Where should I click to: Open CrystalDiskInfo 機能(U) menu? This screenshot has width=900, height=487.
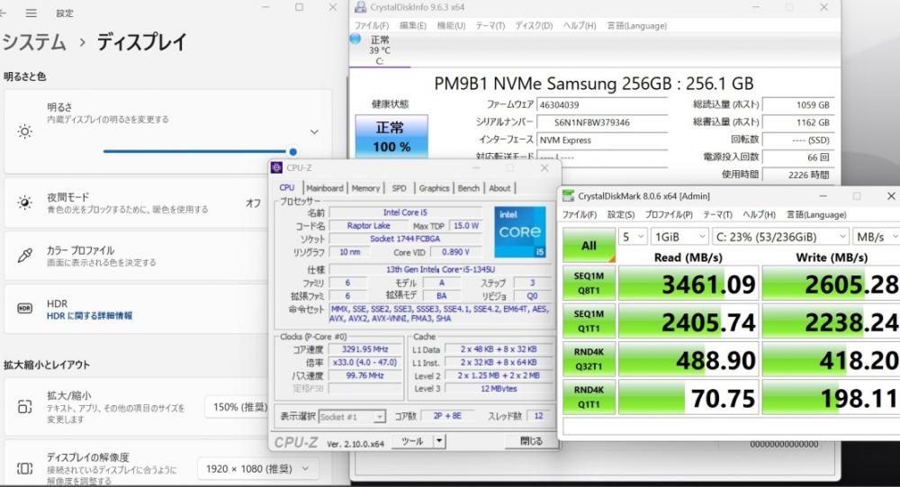pos(451,26)
